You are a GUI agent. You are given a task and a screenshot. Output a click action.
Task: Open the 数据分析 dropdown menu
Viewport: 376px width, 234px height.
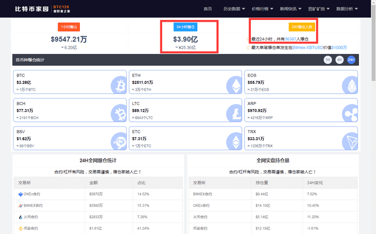coord(347,9)
